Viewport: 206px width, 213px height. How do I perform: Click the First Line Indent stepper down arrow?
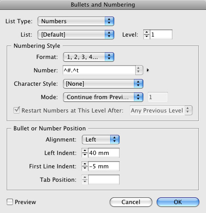pyautogui.click(x=85, y=168)
